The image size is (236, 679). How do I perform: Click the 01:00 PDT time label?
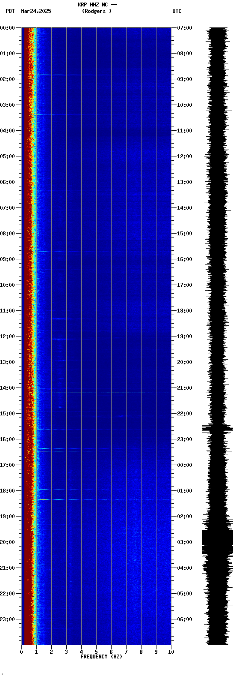pos(8,54)
